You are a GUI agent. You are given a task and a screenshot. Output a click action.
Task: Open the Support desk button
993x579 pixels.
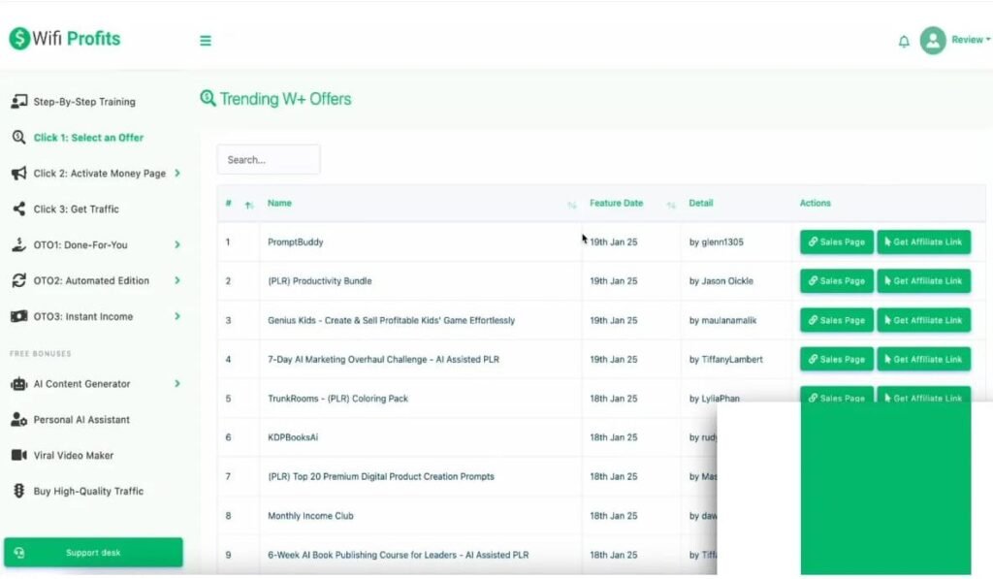tap(93, 553)
